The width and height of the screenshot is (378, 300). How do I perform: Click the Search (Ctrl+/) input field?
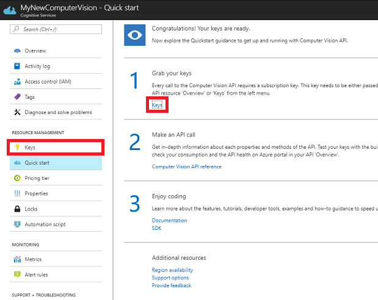(x=56, y=29)
